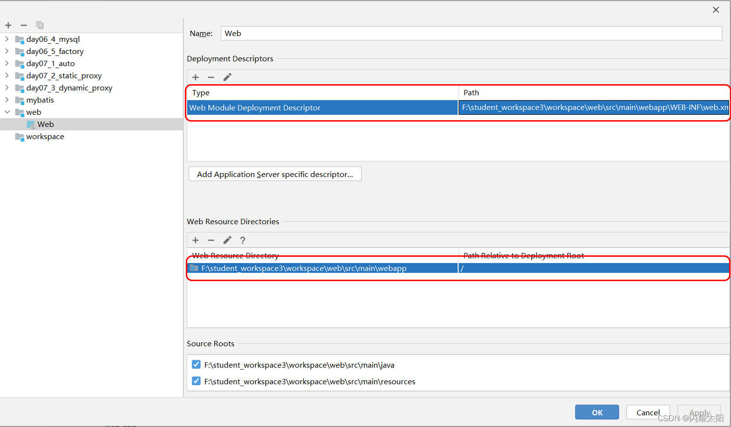Click the web.xml path cell

[x=594, y=107]
